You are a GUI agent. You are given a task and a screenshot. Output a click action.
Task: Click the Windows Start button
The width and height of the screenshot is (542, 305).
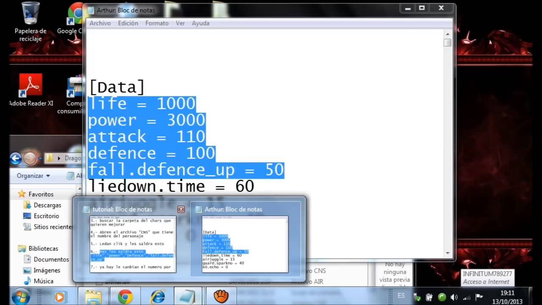pyautogui.click(x=20, y=296)
